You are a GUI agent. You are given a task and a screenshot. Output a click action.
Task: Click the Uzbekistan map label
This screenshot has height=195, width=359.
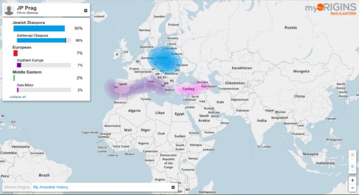pyautogui.click(x=235, y=83)
